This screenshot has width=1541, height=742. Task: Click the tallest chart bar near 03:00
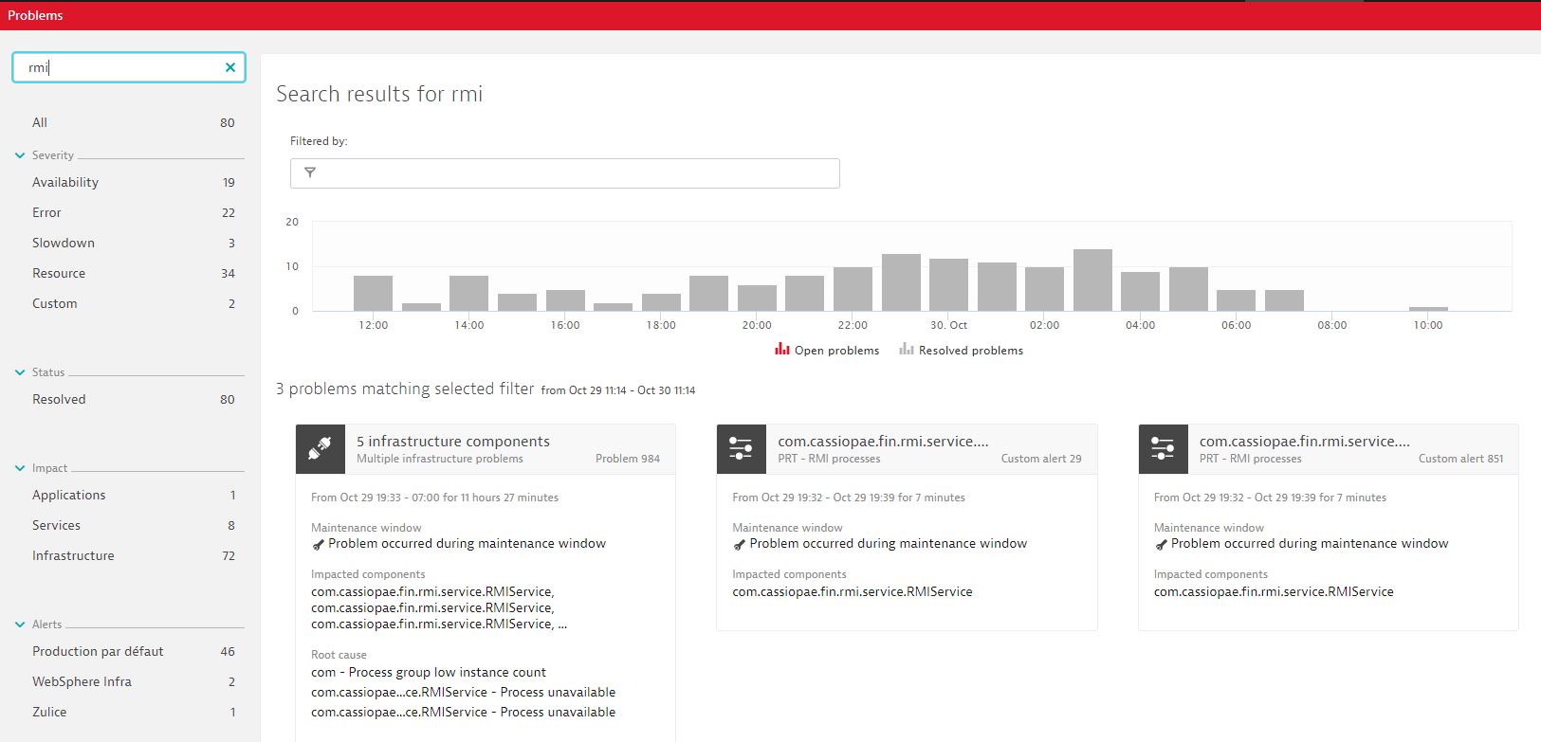(x=1092, y=281)
